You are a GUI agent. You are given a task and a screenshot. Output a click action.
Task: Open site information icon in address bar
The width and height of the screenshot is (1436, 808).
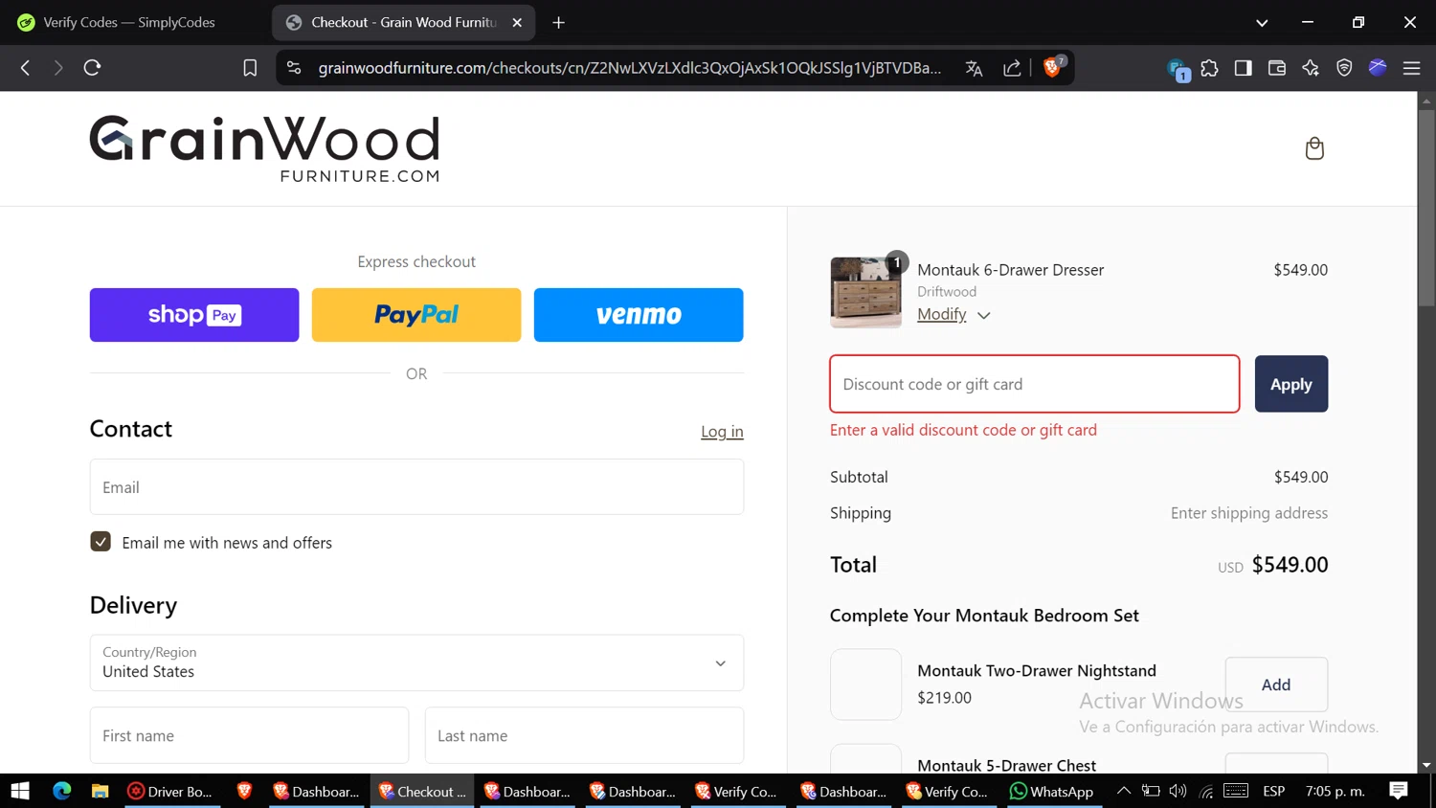tap(294, 68)
